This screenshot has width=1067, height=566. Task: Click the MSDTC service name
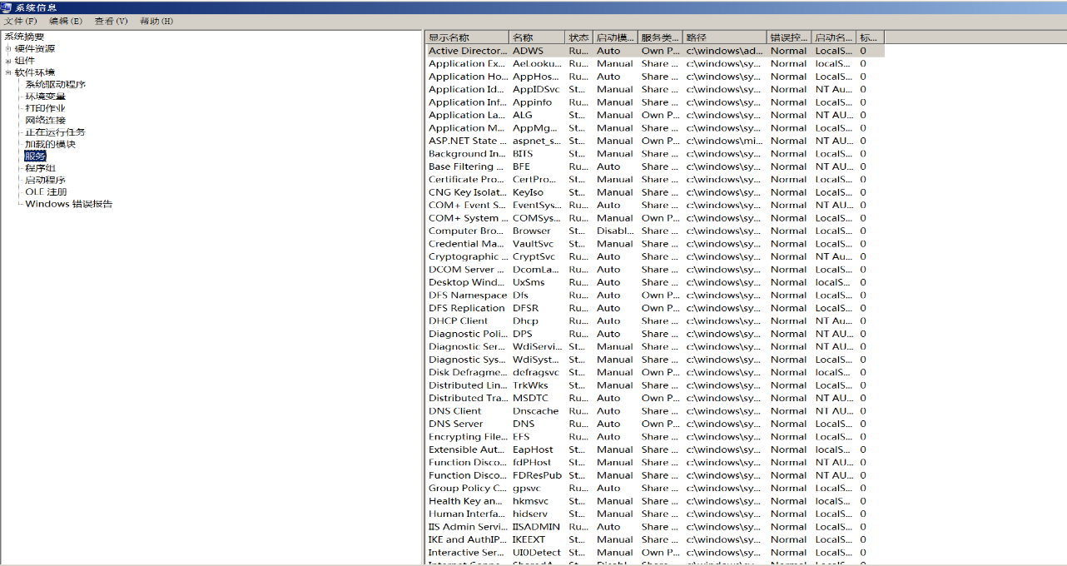530,399
